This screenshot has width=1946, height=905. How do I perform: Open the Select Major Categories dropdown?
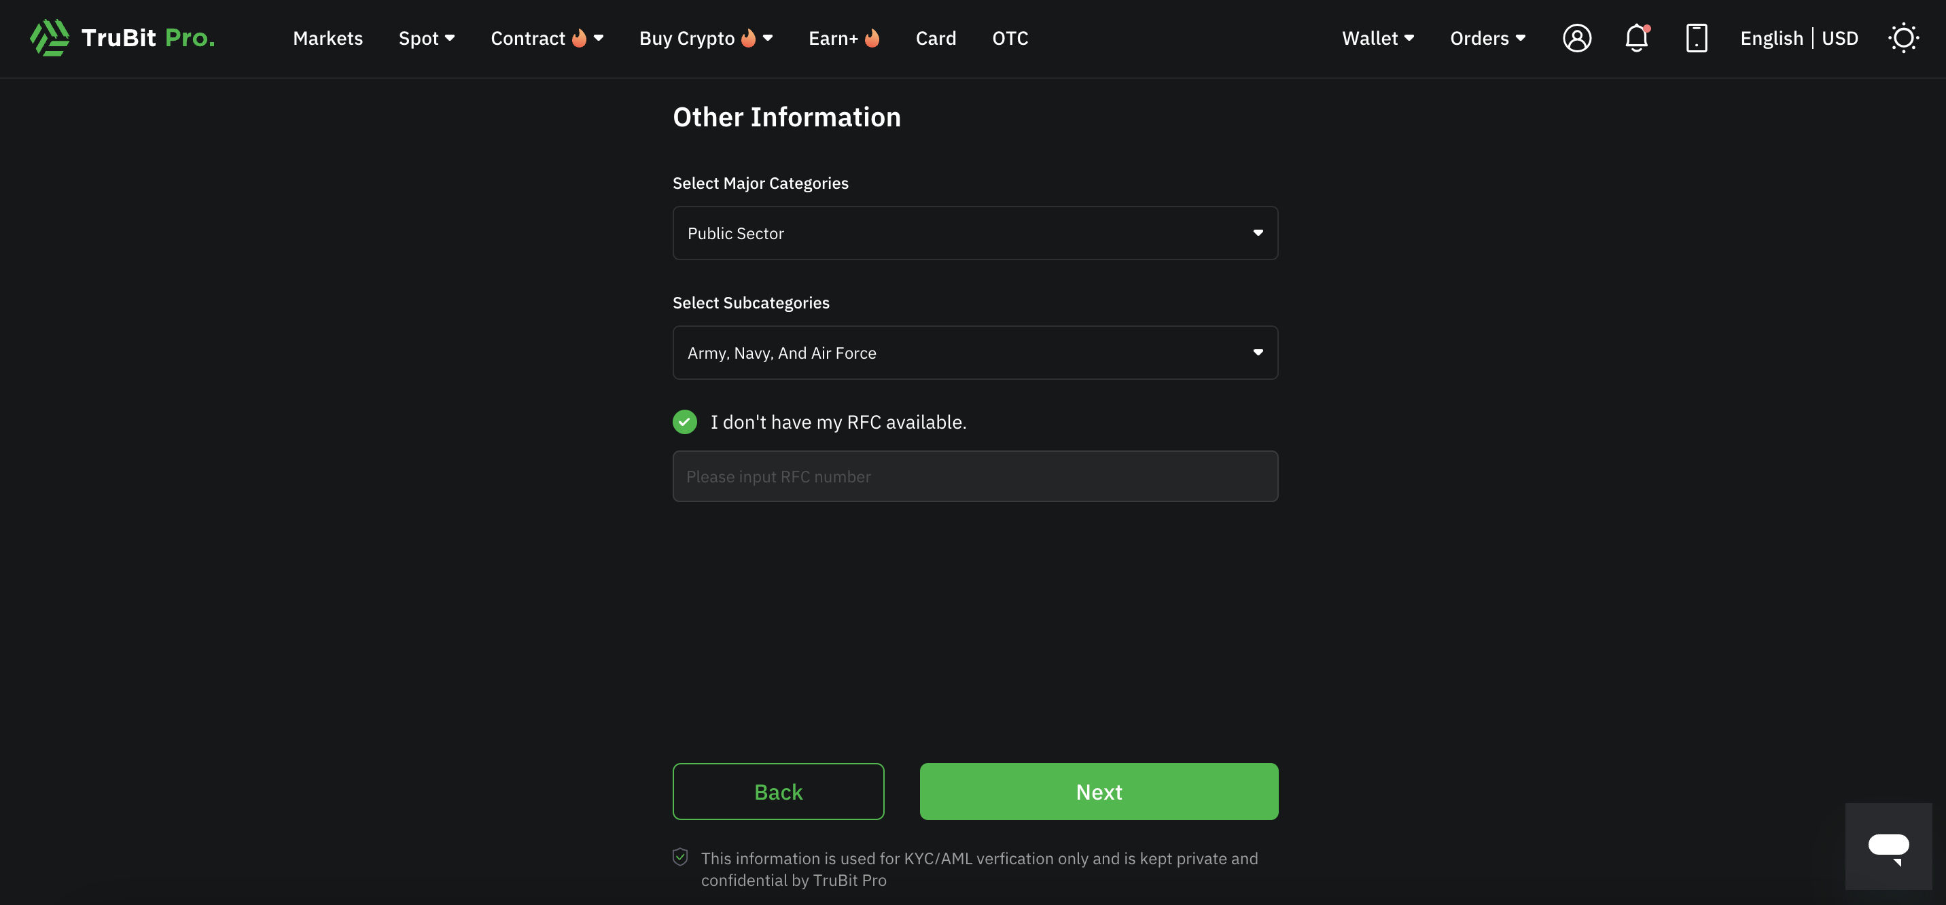[974, 232]
